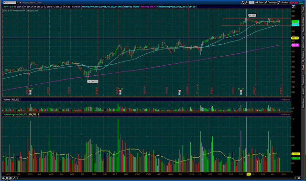Click the AZO 1 y D chart label
This screenshot has height=181, width=306.
8,7
